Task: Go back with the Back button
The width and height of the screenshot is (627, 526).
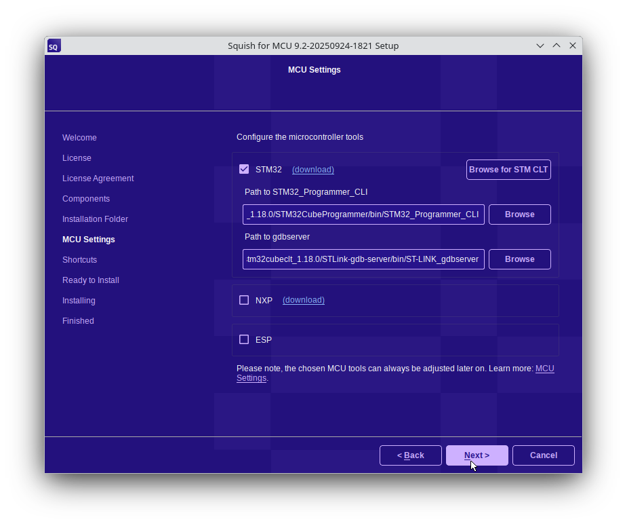Action: [410, 455]
